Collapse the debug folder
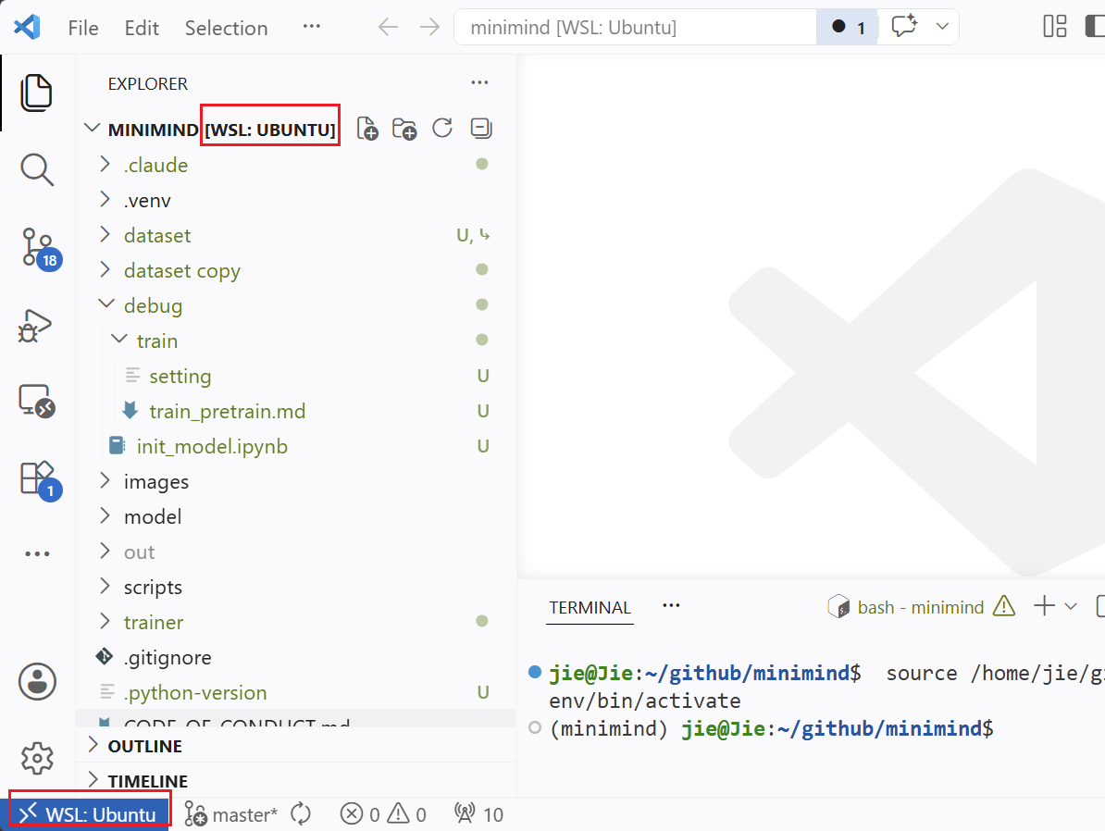The image size is (1105, 831). pyautogui.click(x=296, y=306)
